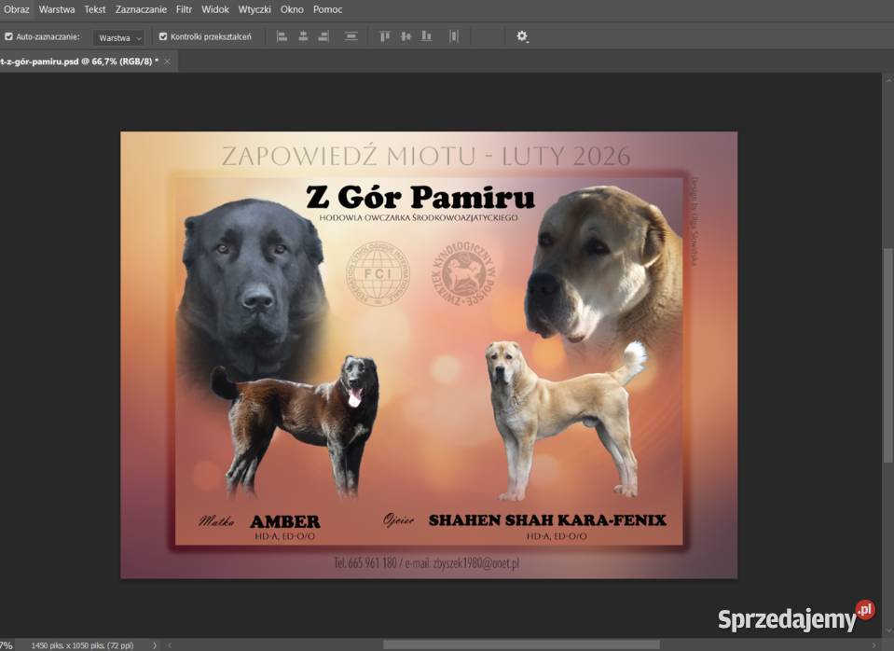
Task: Click the align left edges icon
Action: coord(282,36)
